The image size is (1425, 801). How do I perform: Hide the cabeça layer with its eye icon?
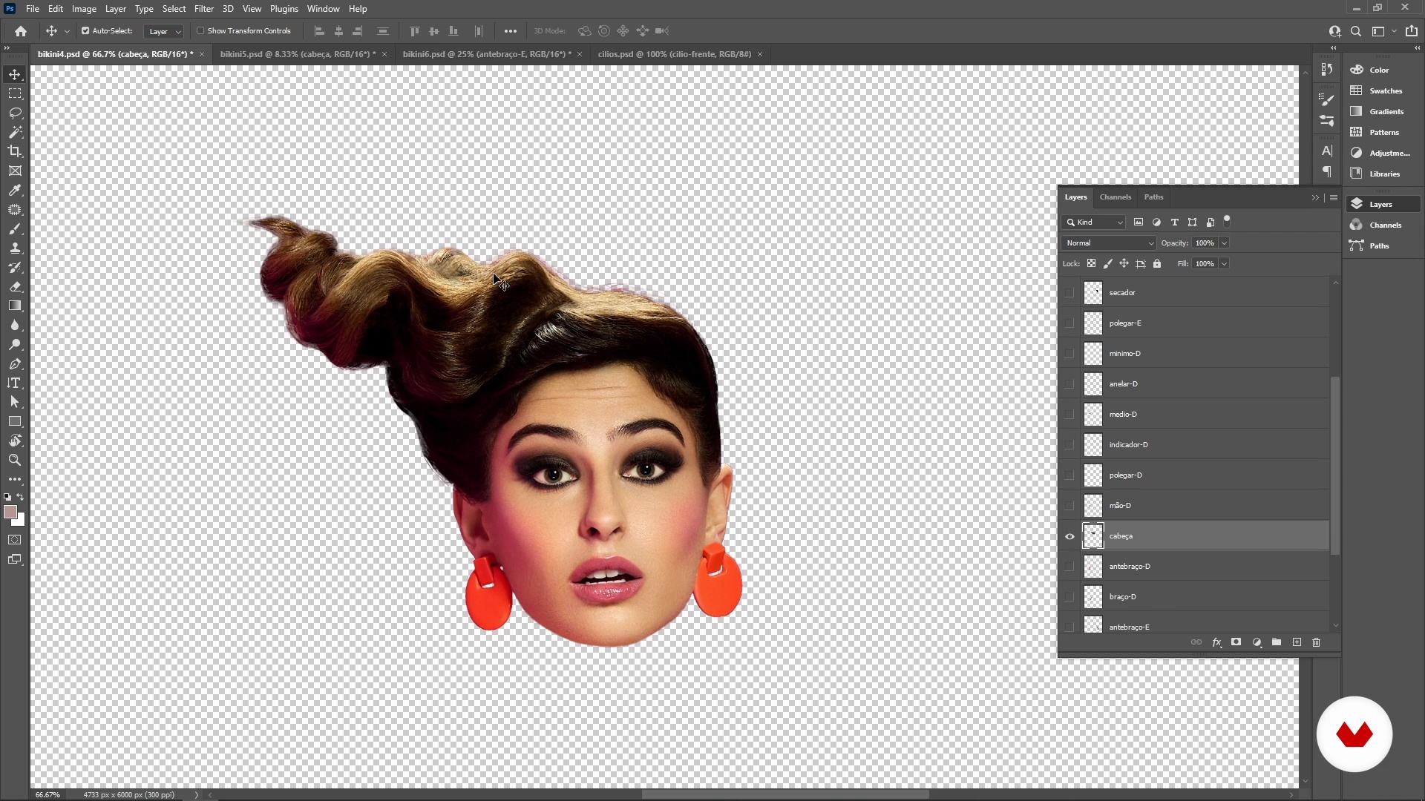pyautogui.click(x=1069, y=536)
